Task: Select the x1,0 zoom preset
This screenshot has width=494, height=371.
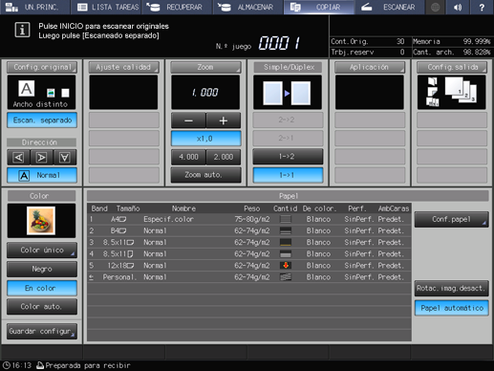Action: (205, 139)
